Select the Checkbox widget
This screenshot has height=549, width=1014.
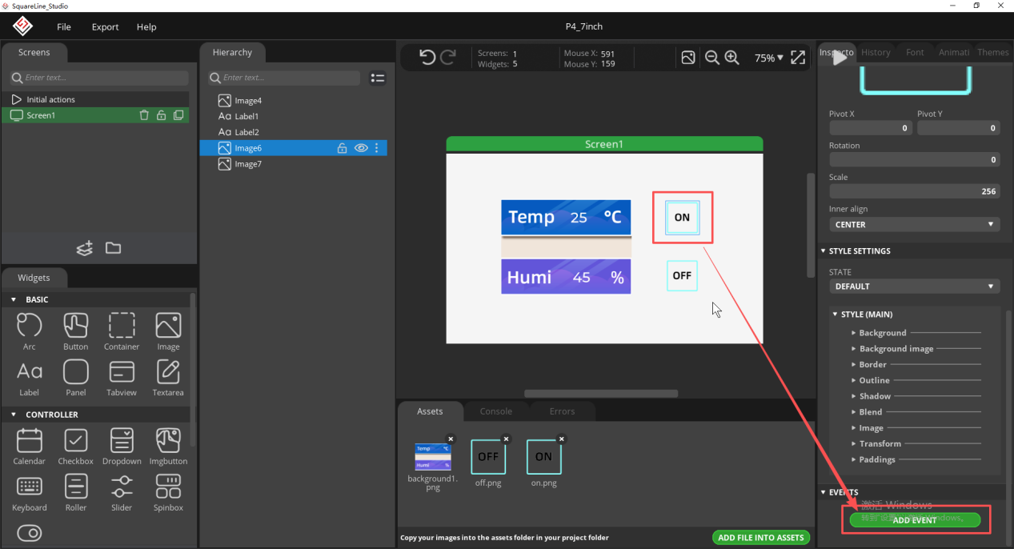[76, 447]
